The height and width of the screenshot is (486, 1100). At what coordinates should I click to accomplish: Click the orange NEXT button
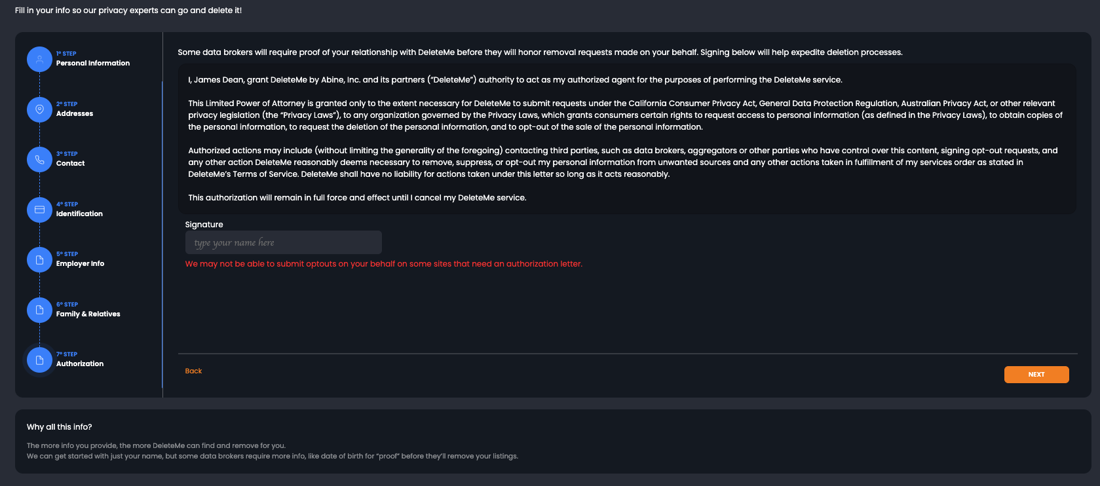[1036, 375]
